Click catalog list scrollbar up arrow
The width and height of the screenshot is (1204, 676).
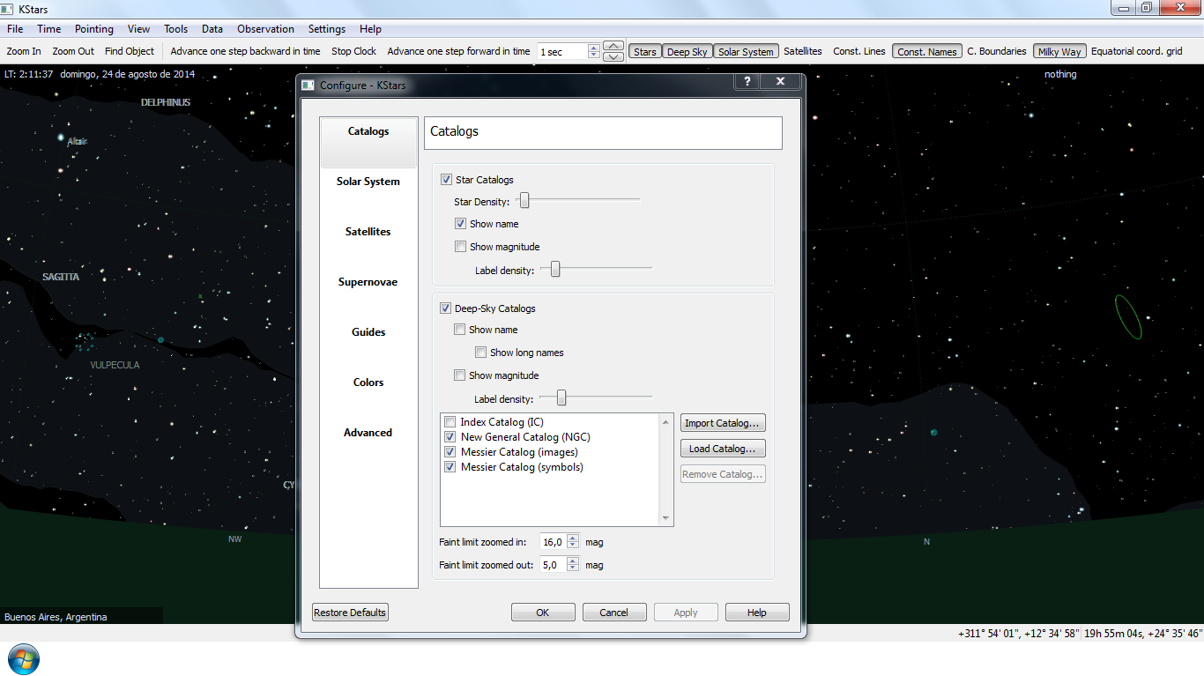[x=665, y=422]
